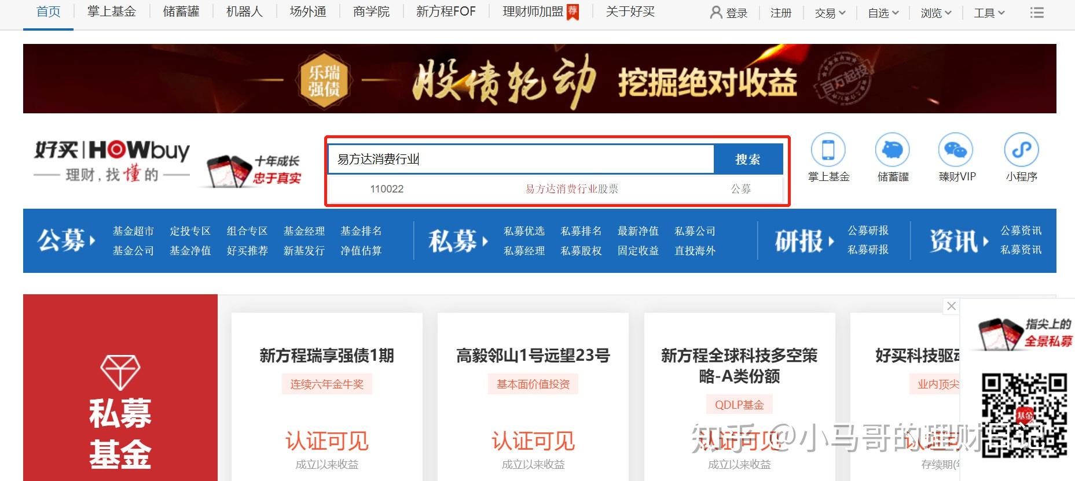Expand the 研报 category arrow
Image resolution: width=1075 pixels, height=481 pixels.
(x=831, y=241)
